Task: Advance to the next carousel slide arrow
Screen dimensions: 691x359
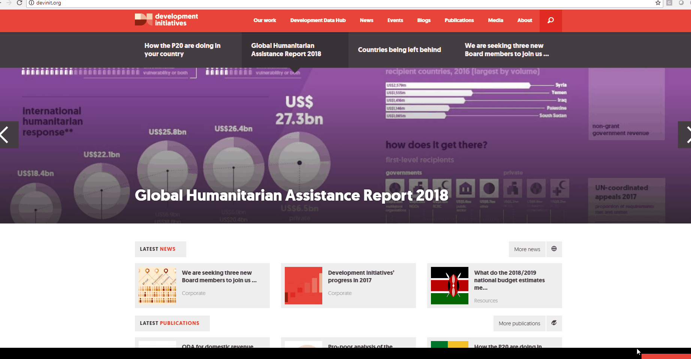Action: click(685, 134)
